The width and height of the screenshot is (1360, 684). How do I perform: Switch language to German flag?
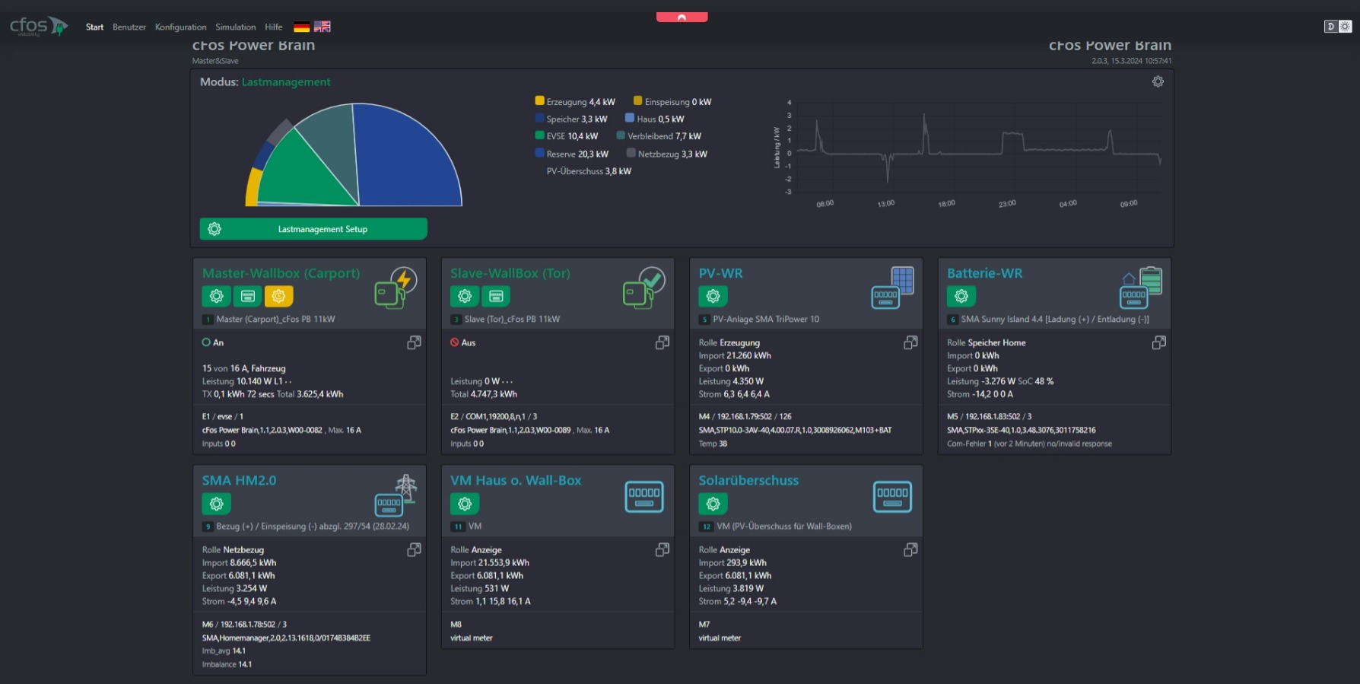tap(301, 27)
